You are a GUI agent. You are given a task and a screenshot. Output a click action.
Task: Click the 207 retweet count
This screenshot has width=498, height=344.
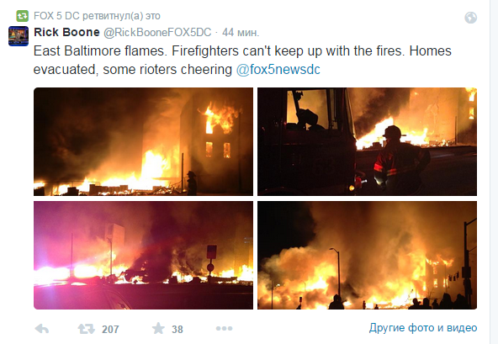110,330
